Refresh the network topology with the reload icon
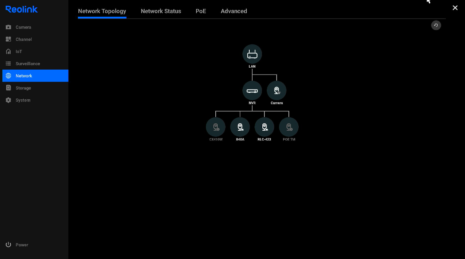 coord(436,25)
